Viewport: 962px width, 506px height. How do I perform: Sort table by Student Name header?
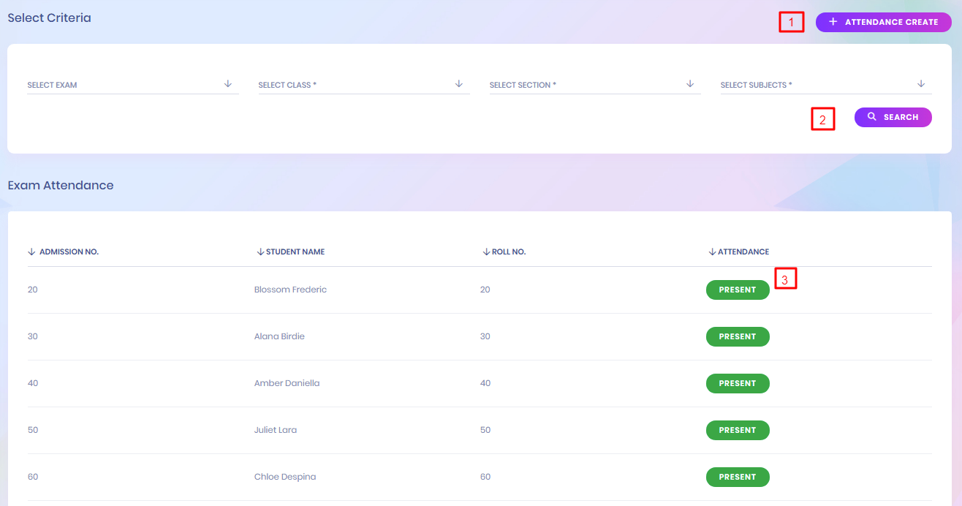295,252
